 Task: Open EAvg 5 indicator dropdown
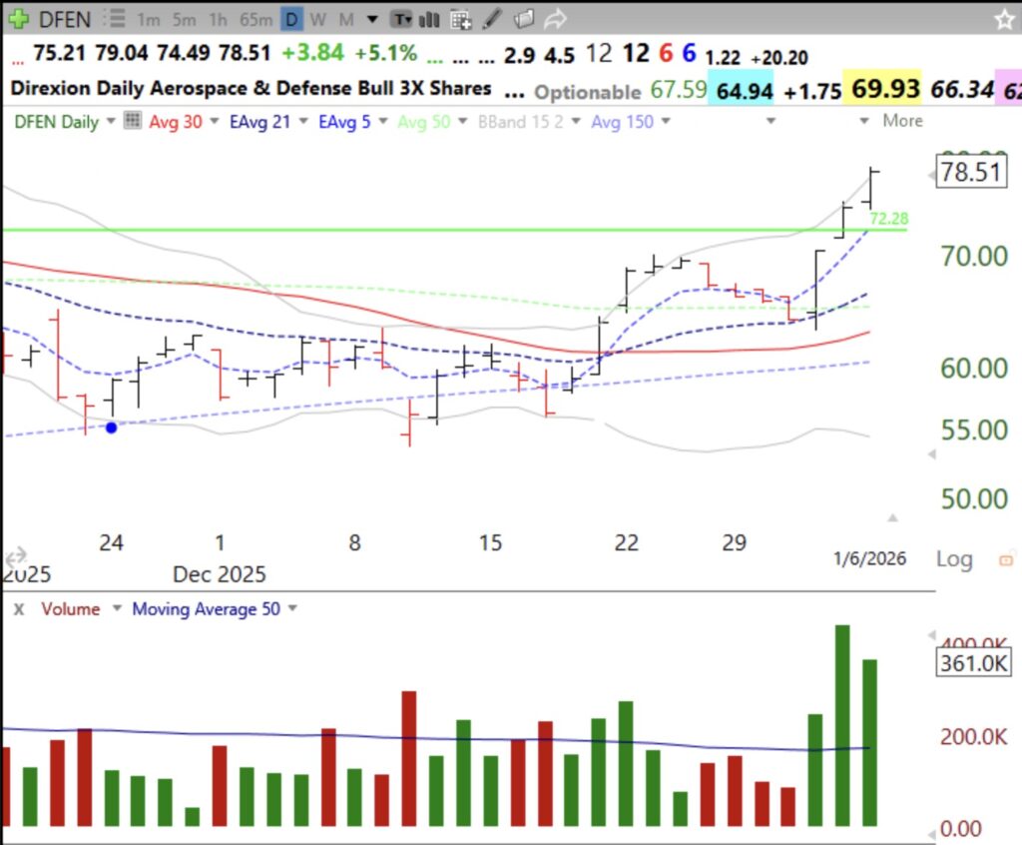click(383, 121)
